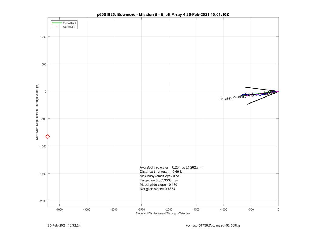
Task: Select the 'Max buoy (cmdfile)= 70 cc' line
Action: pyautogui.click(x=159, y=176)
